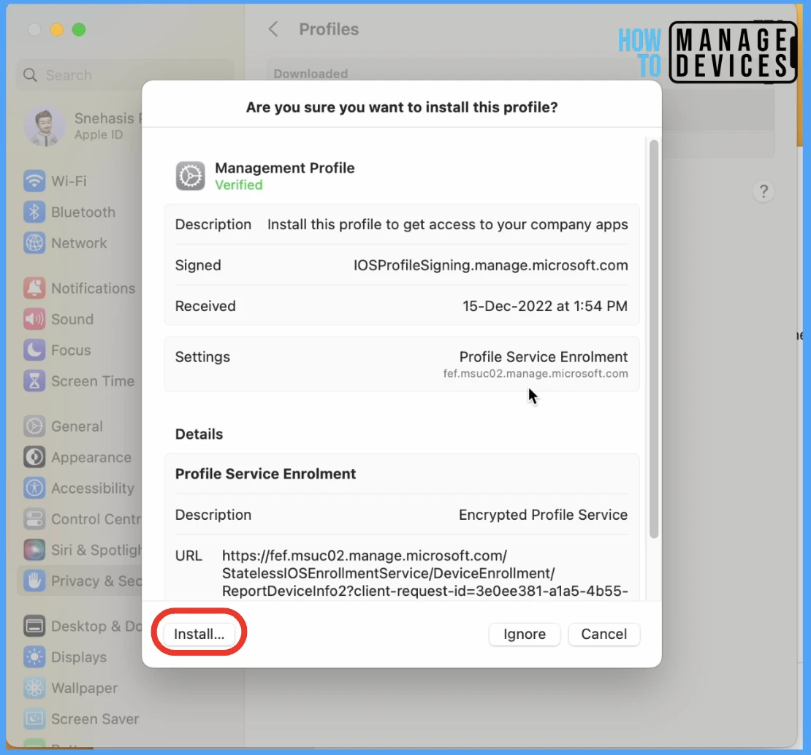The width and height of the screenshot is (811, 755).
Task: Click the Control Centre icon
Action: click(x=34, y=519)
